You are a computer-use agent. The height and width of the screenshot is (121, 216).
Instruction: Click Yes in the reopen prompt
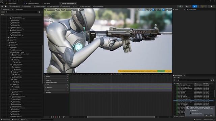pyautogui.click(x=206, y=115)
